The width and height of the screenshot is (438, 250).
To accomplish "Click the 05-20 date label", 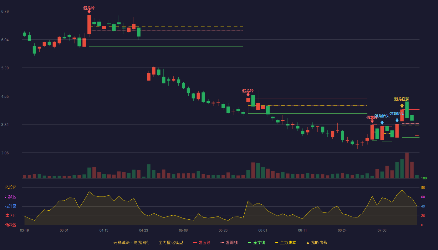I will click(x=223, y=230).
